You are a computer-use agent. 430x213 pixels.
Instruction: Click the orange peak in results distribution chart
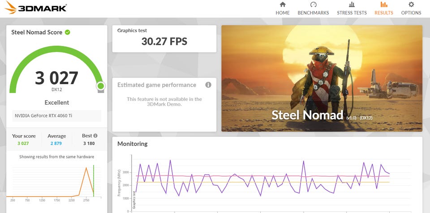pyautogui.click(x=86, y=168)
